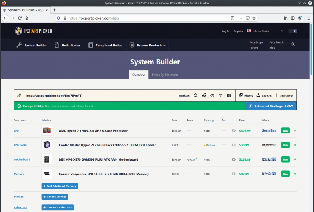
Task: Go to Firefox home page icon
Action: coord(27,18)
